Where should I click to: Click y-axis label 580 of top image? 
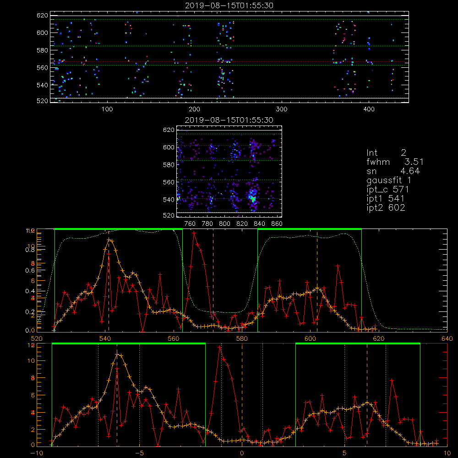pyautogui.click(x=42, y=50)
